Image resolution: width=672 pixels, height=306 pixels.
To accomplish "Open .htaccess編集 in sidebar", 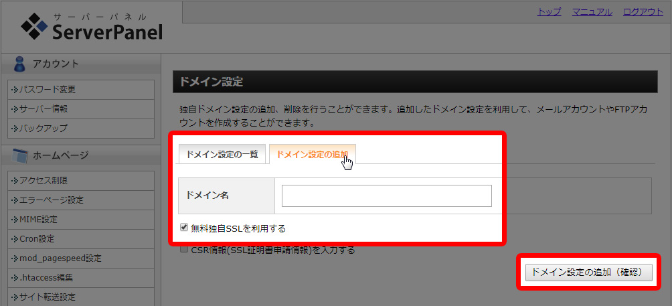I will click(80, 278).
